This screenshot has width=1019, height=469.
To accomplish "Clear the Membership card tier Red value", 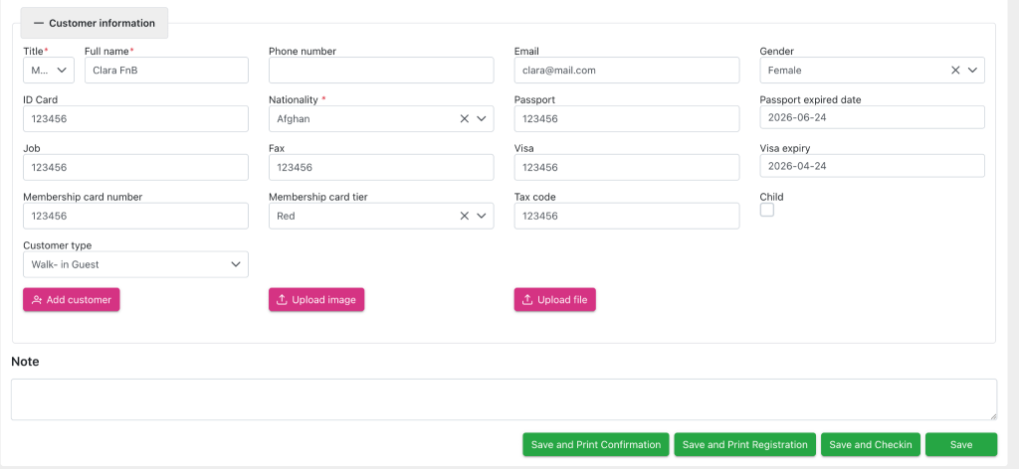I will click(465, 216).
